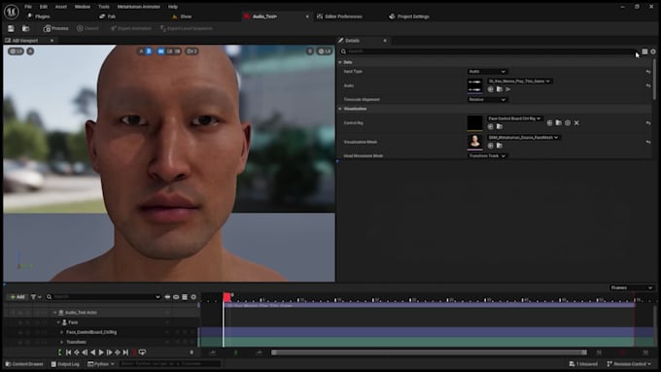The image size is (661, 372).
Task: Browse to Control Rig asset folder icon
Action: 558,122
